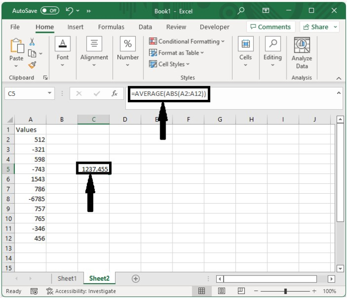The image size is (347, 298).
Task: Click the Select All corner triangle
Action: (x=10, y=120)
